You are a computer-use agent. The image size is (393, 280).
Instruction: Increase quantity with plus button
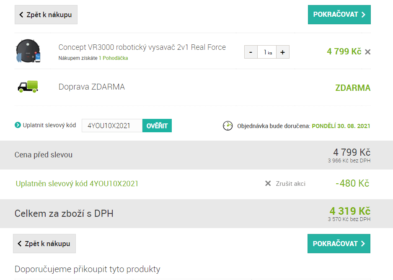pos(282,52)
